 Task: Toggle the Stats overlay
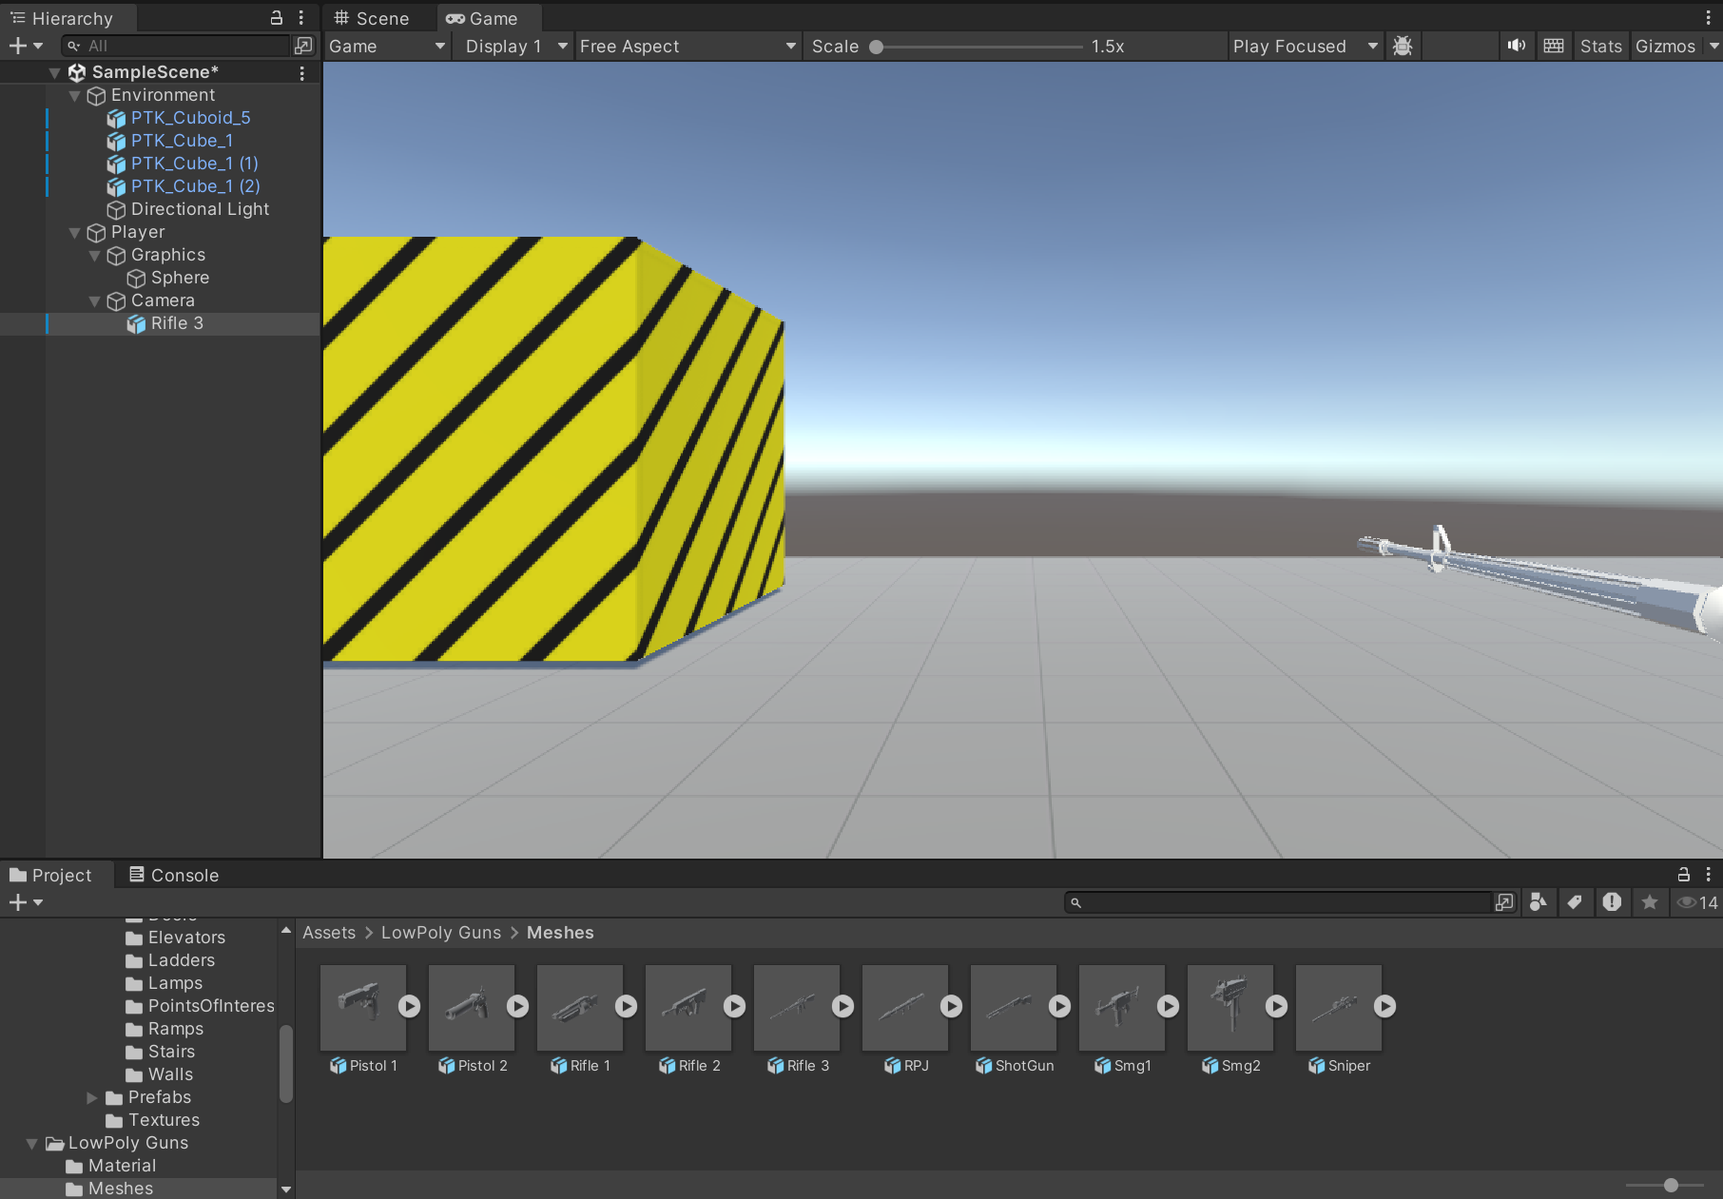tap(1600, 46)
